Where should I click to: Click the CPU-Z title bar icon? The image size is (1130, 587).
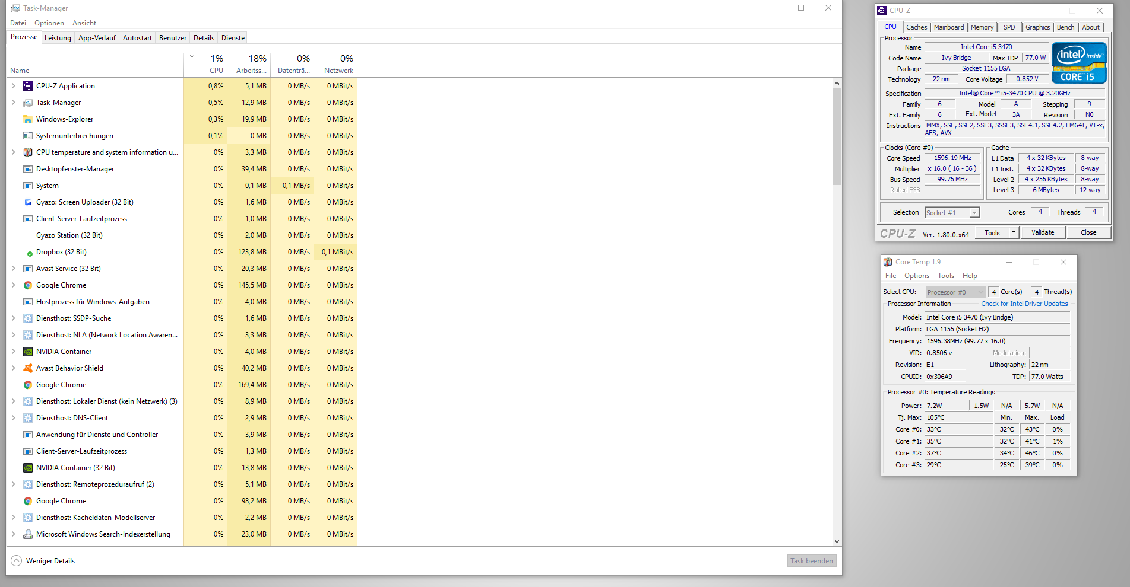(x=882, y=11)
